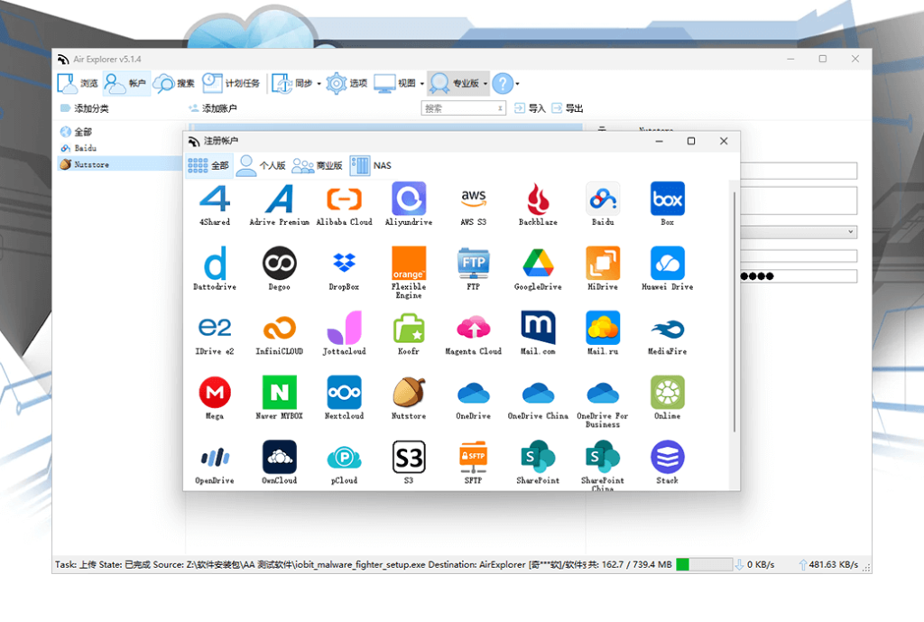Expand the 同步 toolbar dropdown arrow
The width and height of the screenshot is (924, 622).
(x=319, y=84)
